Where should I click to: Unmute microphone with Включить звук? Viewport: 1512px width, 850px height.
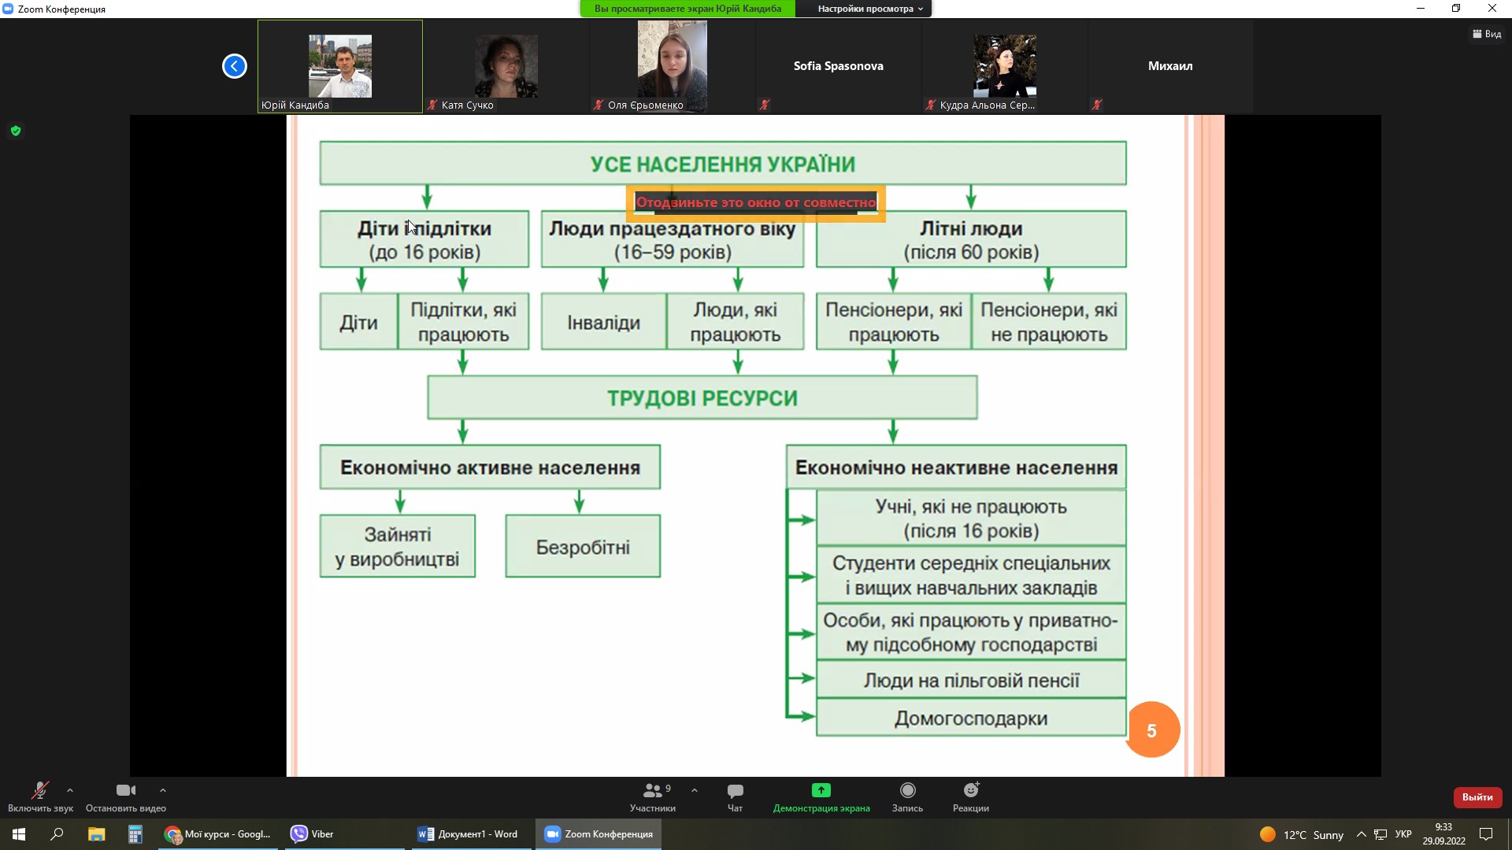pos(39,791)
